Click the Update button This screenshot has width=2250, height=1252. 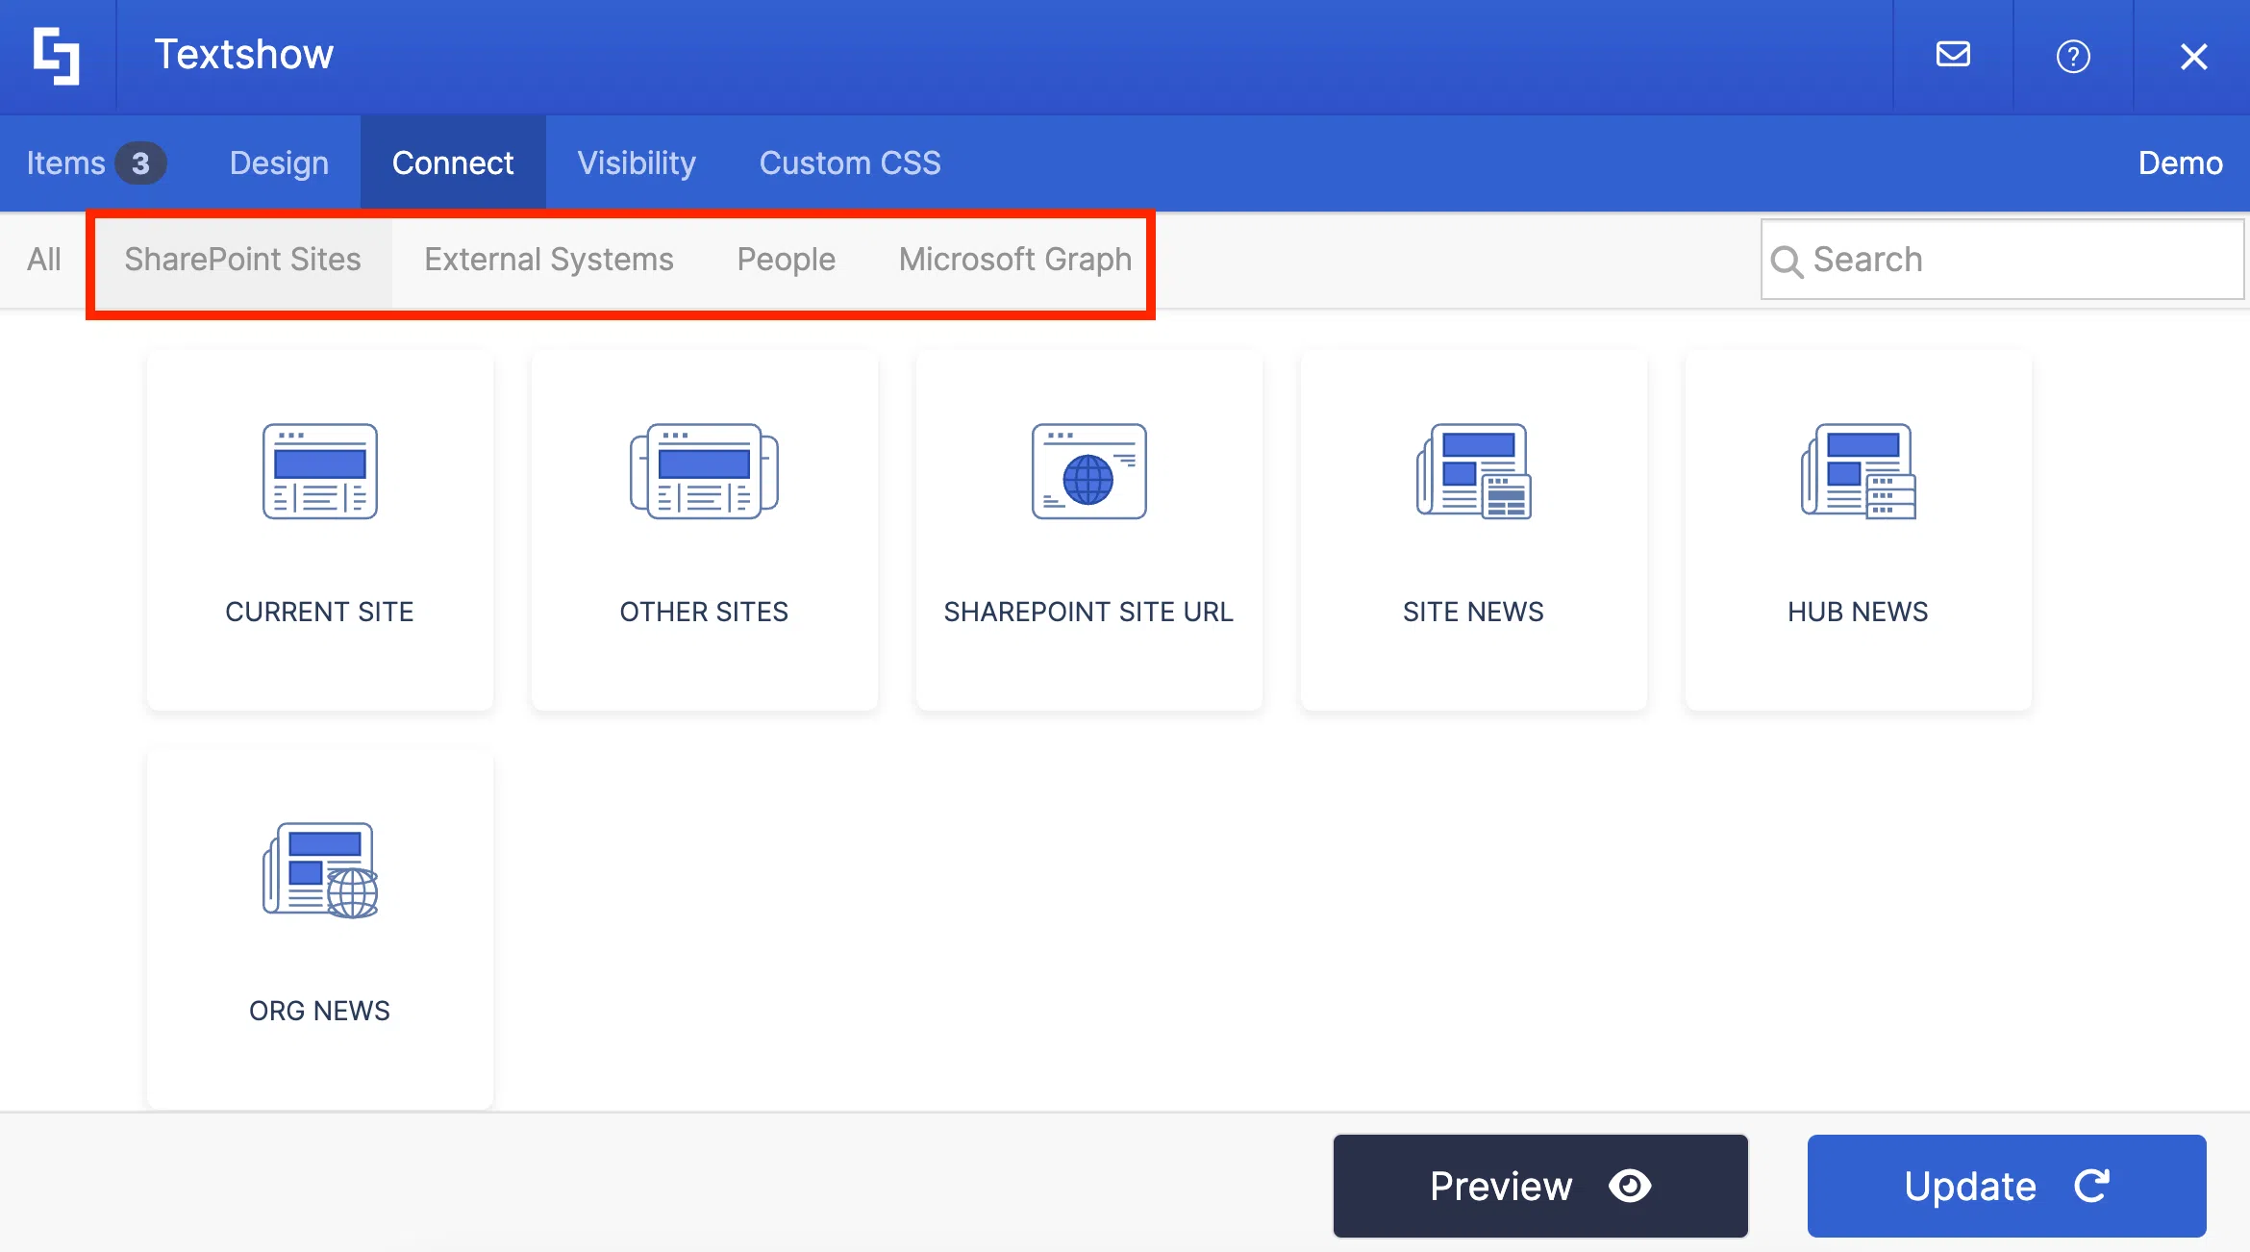pos(2007,1186)
